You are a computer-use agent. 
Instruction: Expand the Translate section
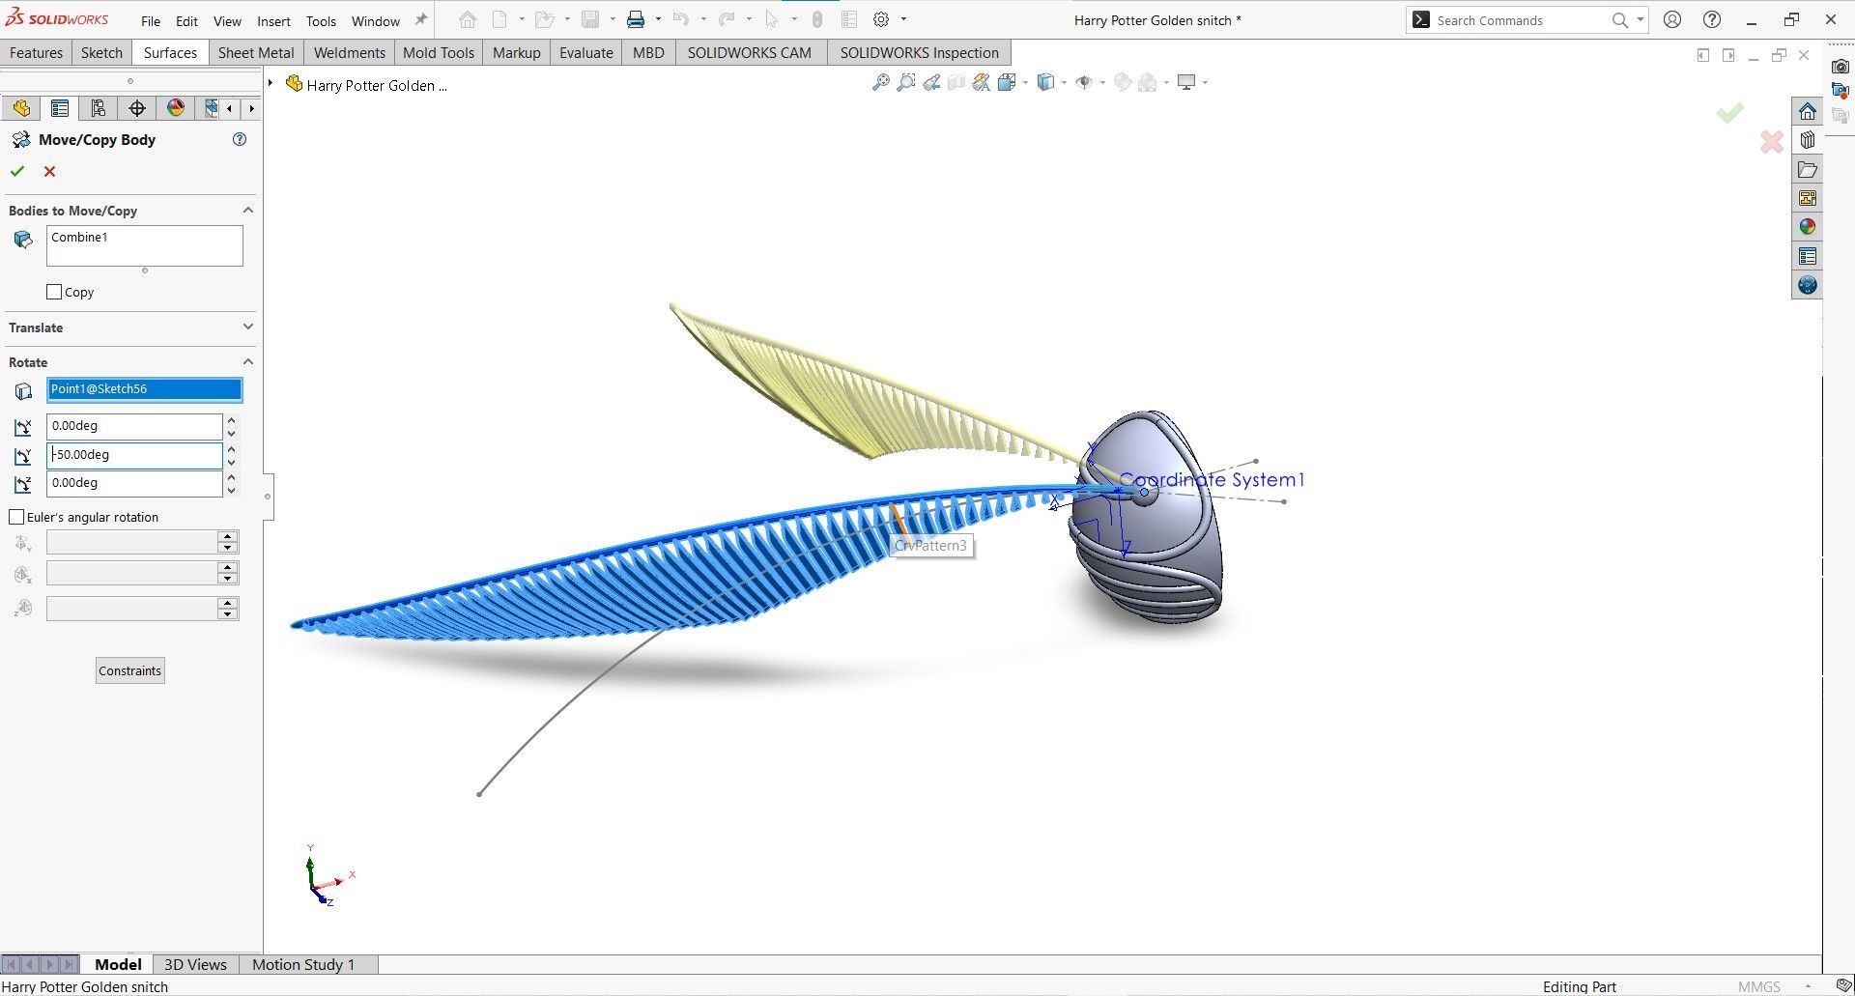pyautogui.click(x=248, y=327)
